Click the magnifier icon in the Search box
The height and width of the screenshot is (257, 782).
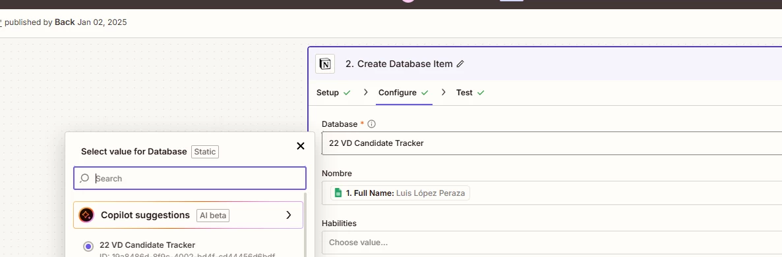(84, 178)
